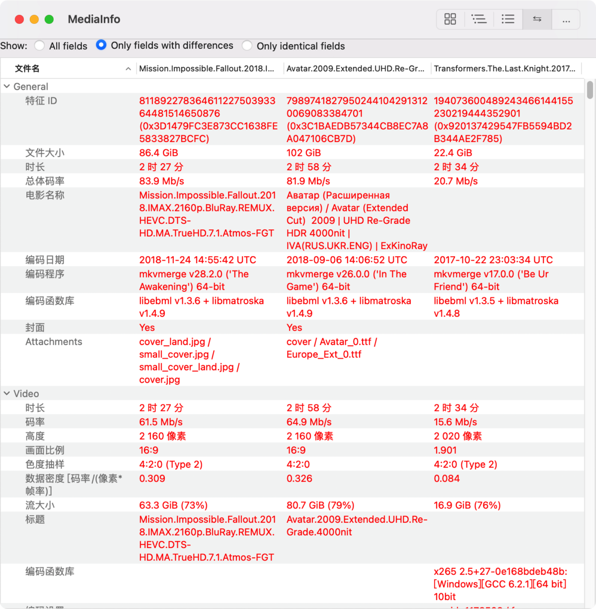Select the 102 GiB file size value
The height and width of the screenshot is (609, 596).
304,153
